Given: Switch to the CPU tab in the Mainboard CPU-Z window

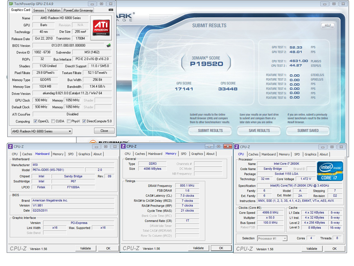Looking at the screenshot, I should [15, 154].
